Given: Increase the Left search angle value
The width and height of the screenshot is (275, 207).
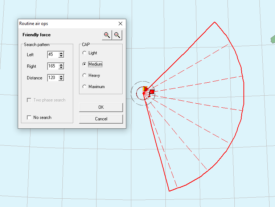Looking at the screenshot, I should [x=61, y=53].
